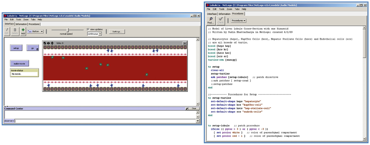Select the Procedures tab in the right window
This screenshot has height=145, width=370.
[x=238, y=14]
